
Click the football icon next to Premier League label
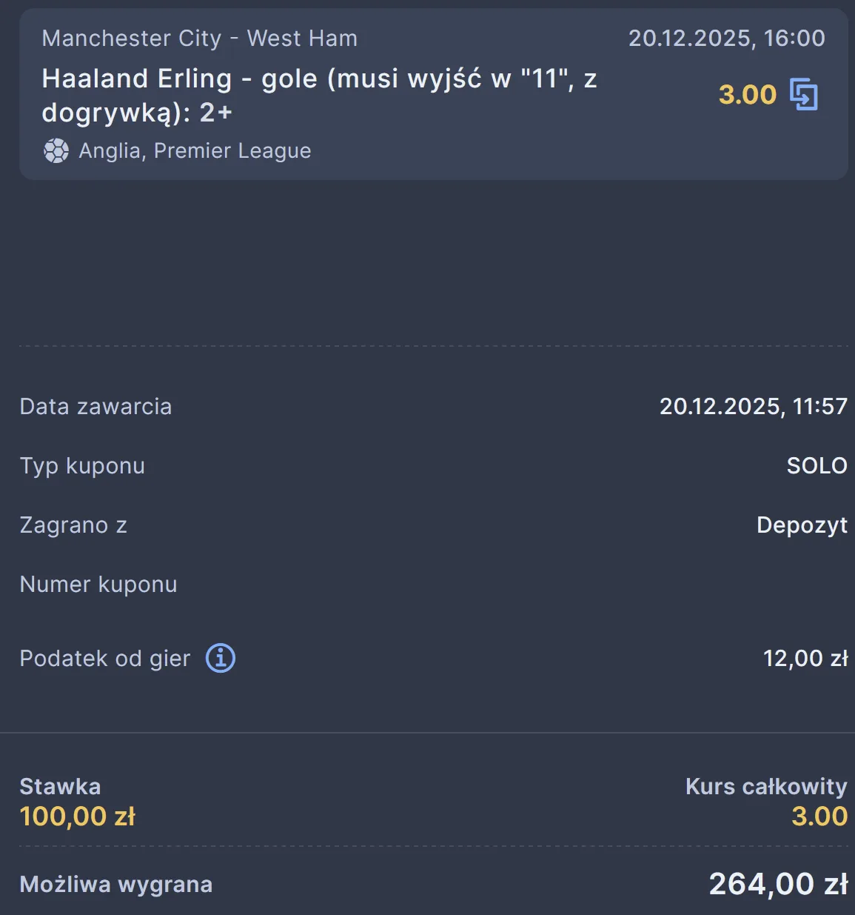click(57, 150)
